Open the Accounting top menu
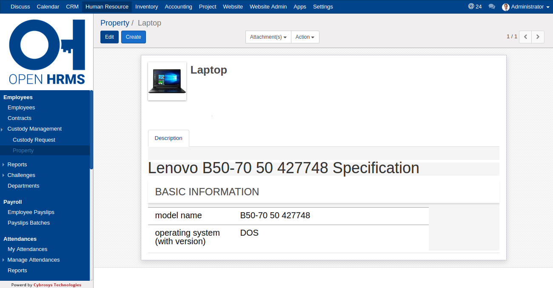Viewport: 553px width, 288px height. click(x=178, y=7)
